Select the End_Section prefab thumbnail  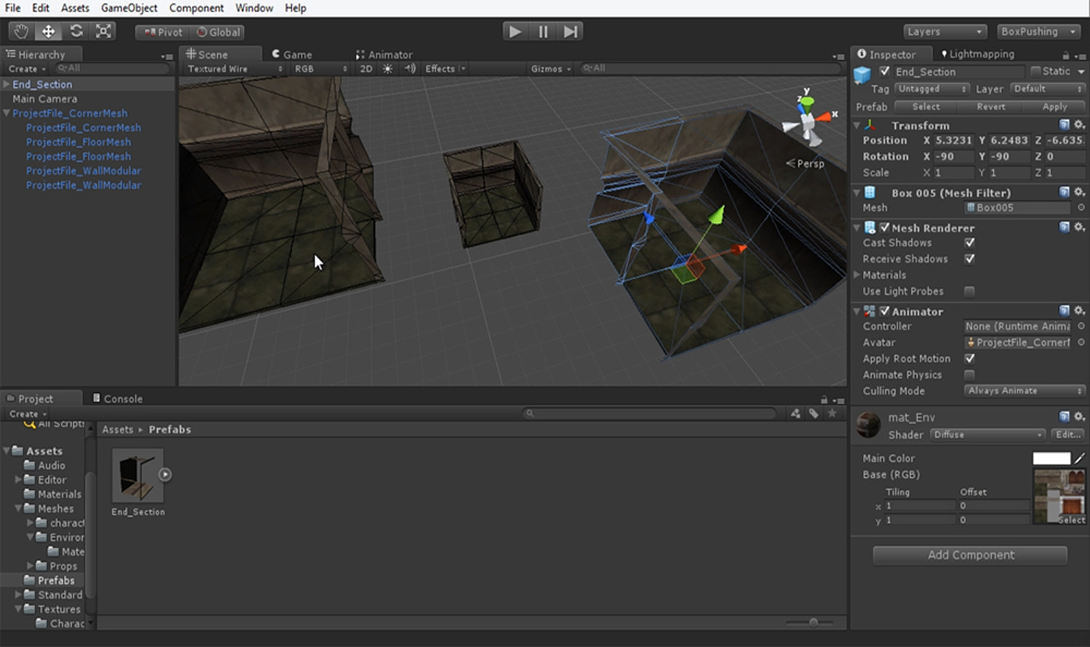click(137, 476)
